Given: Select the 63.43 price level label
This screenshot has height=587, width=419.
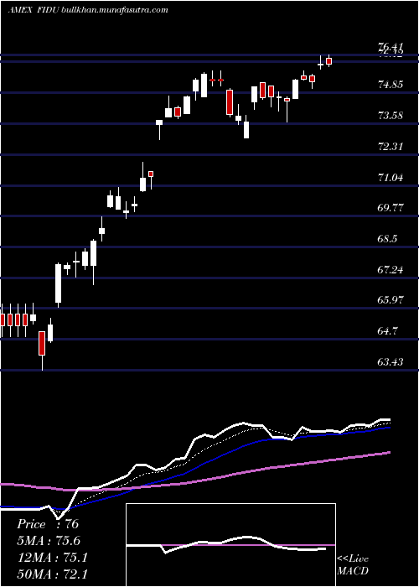Looking at the screenshot, I should pos(391,362).
